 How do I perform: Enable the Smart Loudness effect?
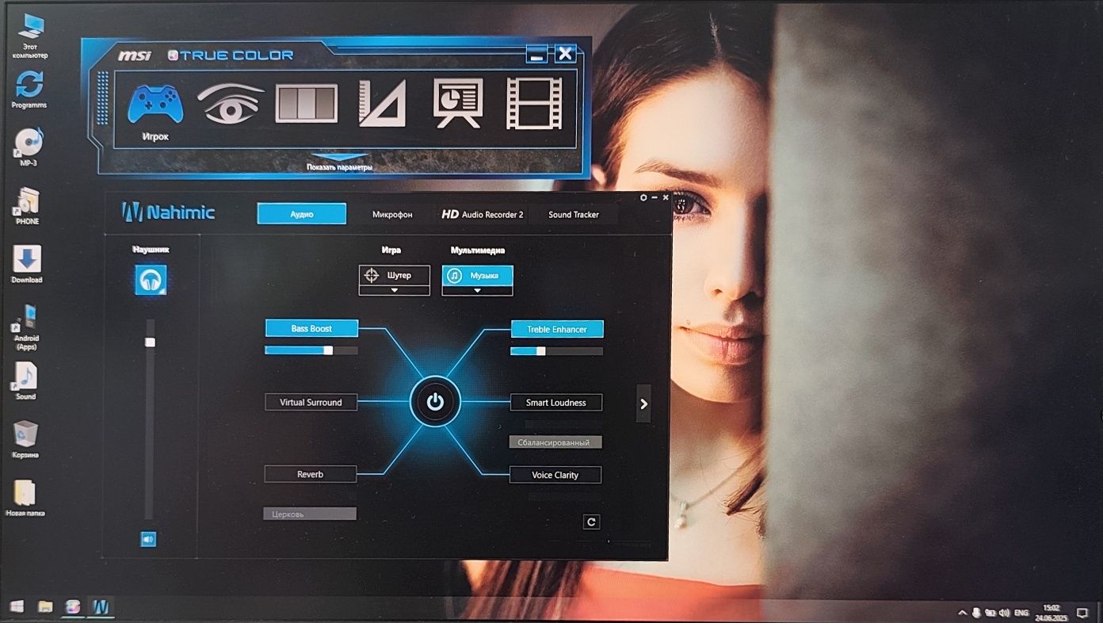[x=556, y=403]
